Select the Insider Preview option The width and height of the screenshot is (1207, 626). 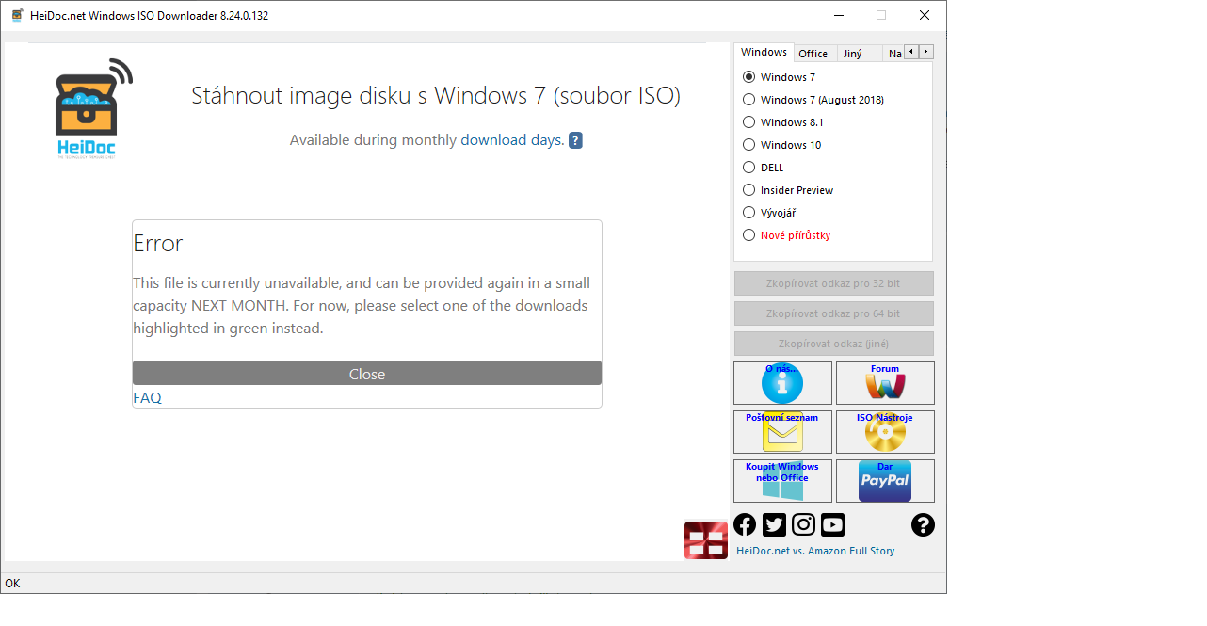pos(788,190)
